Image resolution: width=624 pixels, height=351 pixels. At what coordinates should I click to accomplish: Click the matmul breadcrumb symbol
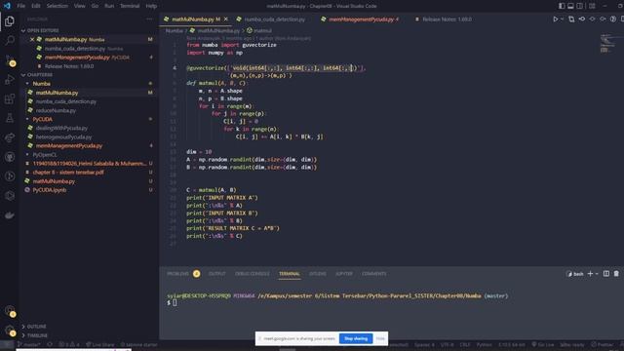pyautogui.click(x=259, y=30)
